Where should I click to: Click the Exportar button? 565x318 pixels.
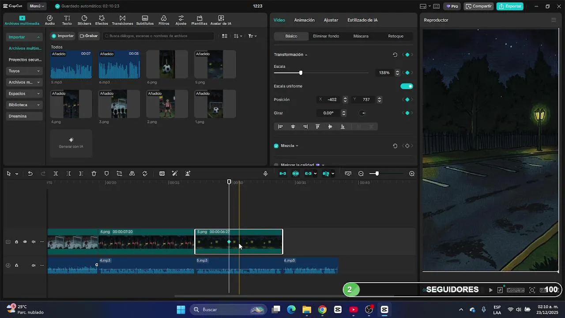point(510,6)
